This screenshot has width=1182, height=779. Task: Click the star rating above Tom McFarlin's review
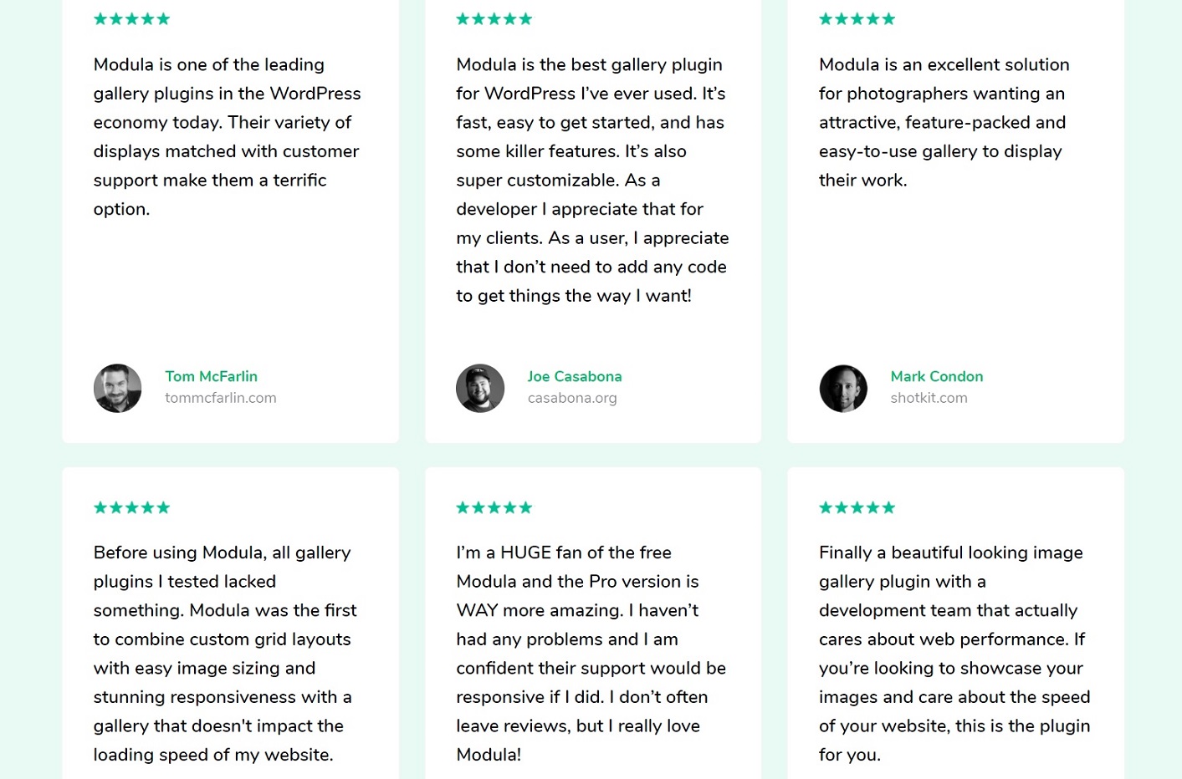(x=131, y=19)
